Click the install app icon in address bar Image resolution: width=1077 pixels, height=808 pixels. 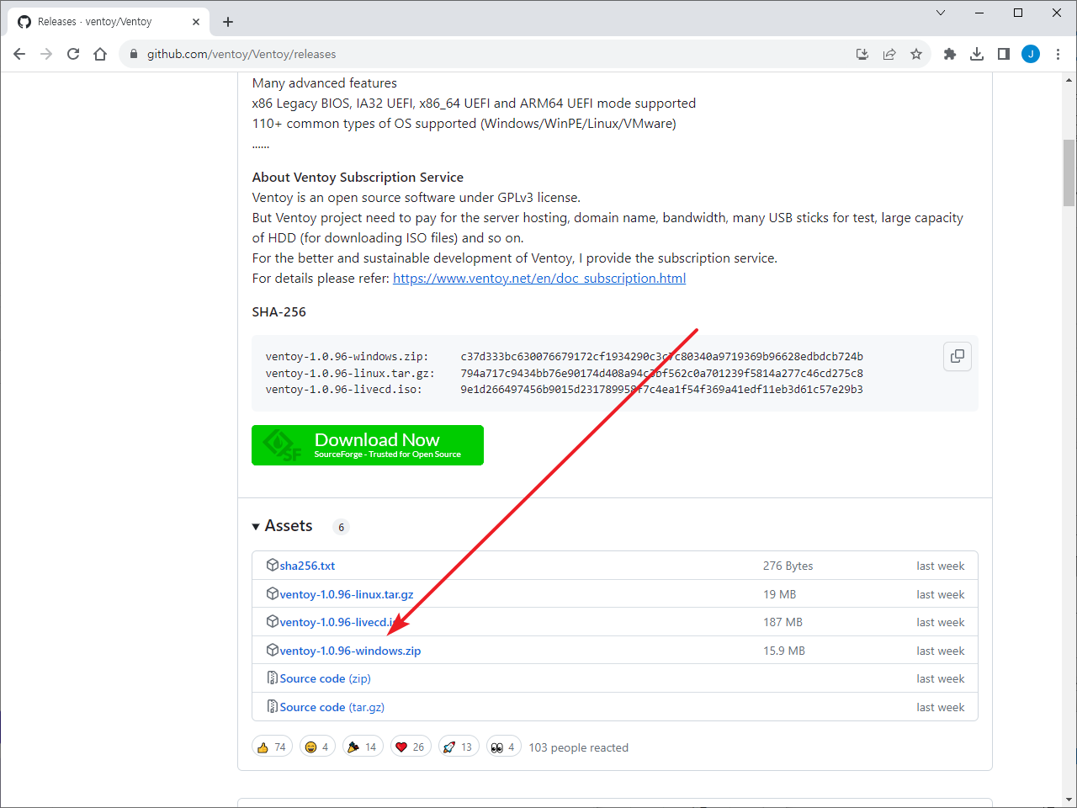click(x=862, y=54)
